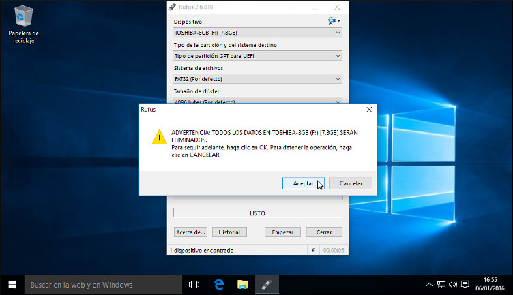Open File Explorer from the taskbar
This screenshot has width=513, height=295.
[243, 285]
